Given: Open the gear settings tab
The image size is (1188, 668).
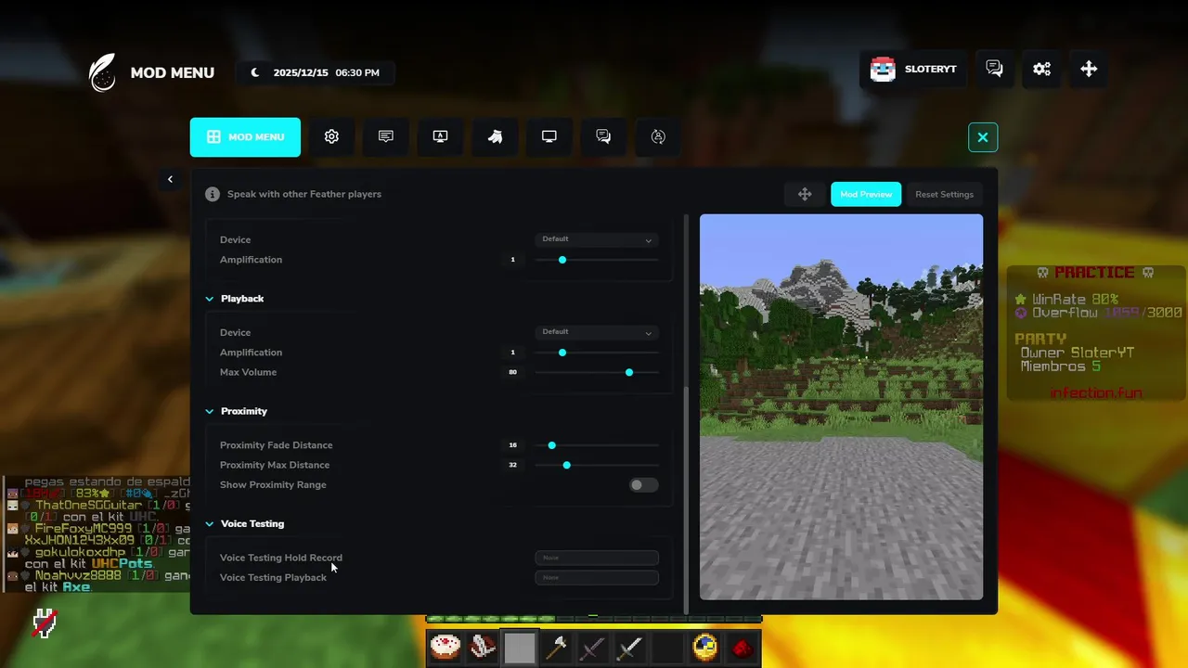Looking at the screenshot, I should tap(331, 137).
